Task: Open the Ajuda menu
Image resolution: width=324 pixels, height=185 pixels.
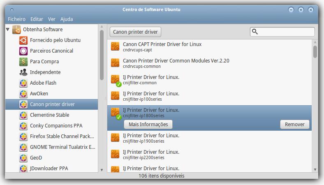Action: coord(67,19)
